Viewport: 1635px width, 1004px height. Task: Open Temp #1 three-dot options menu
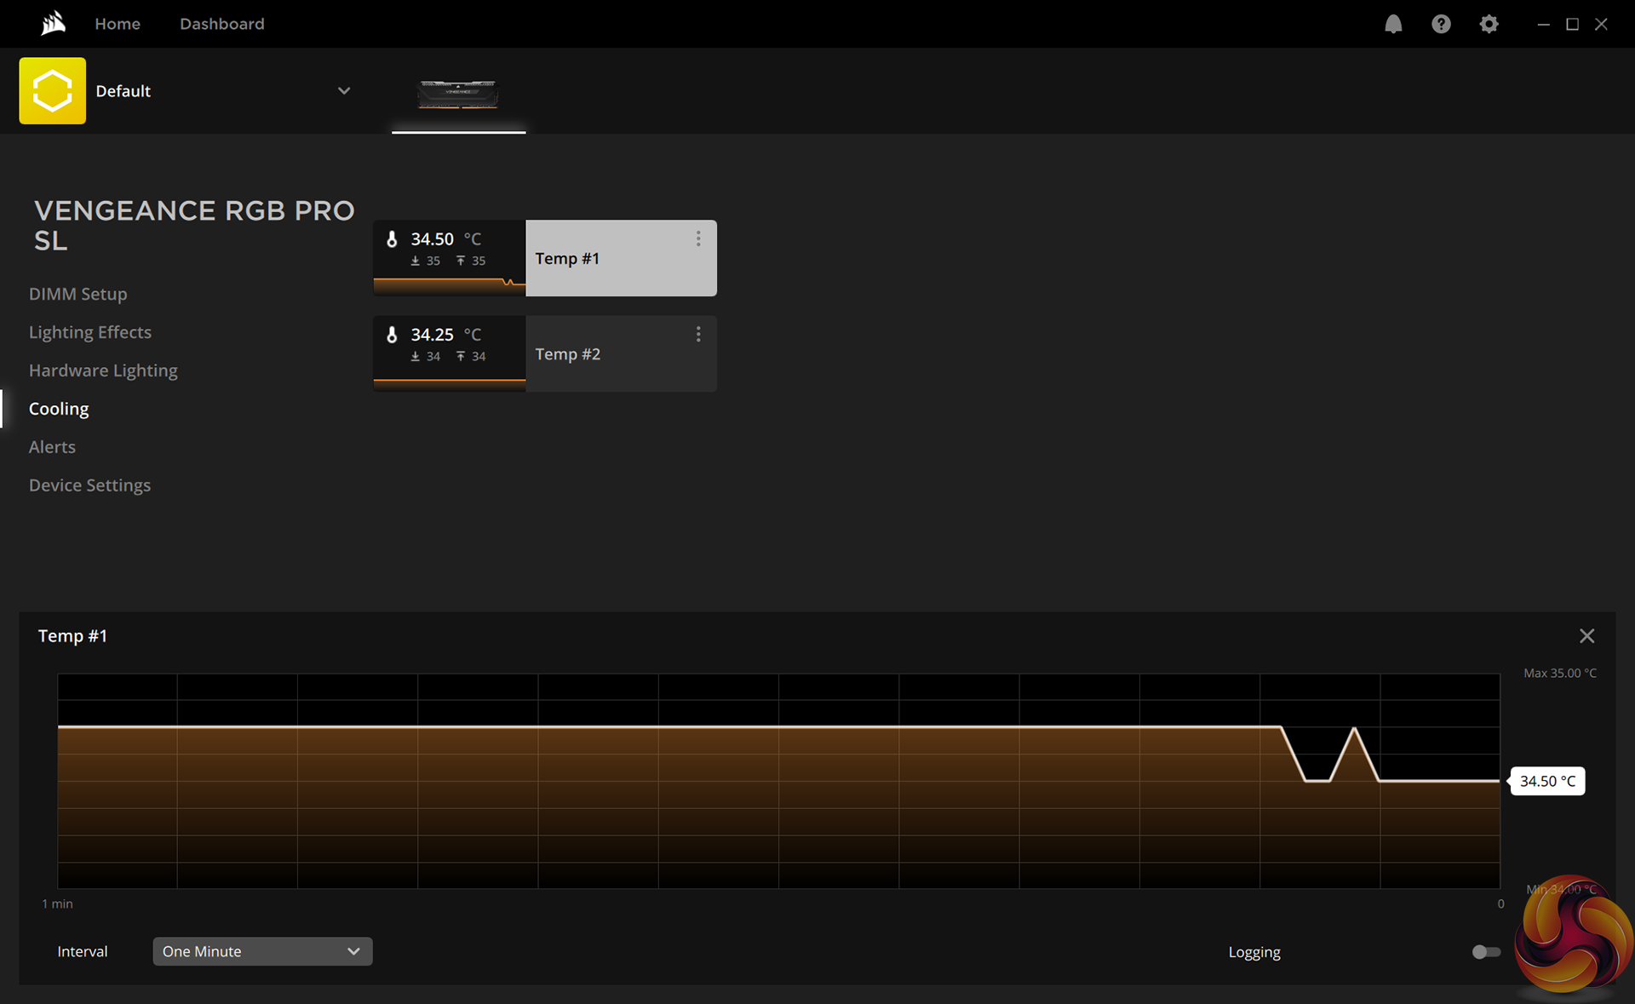coord(698,239)
